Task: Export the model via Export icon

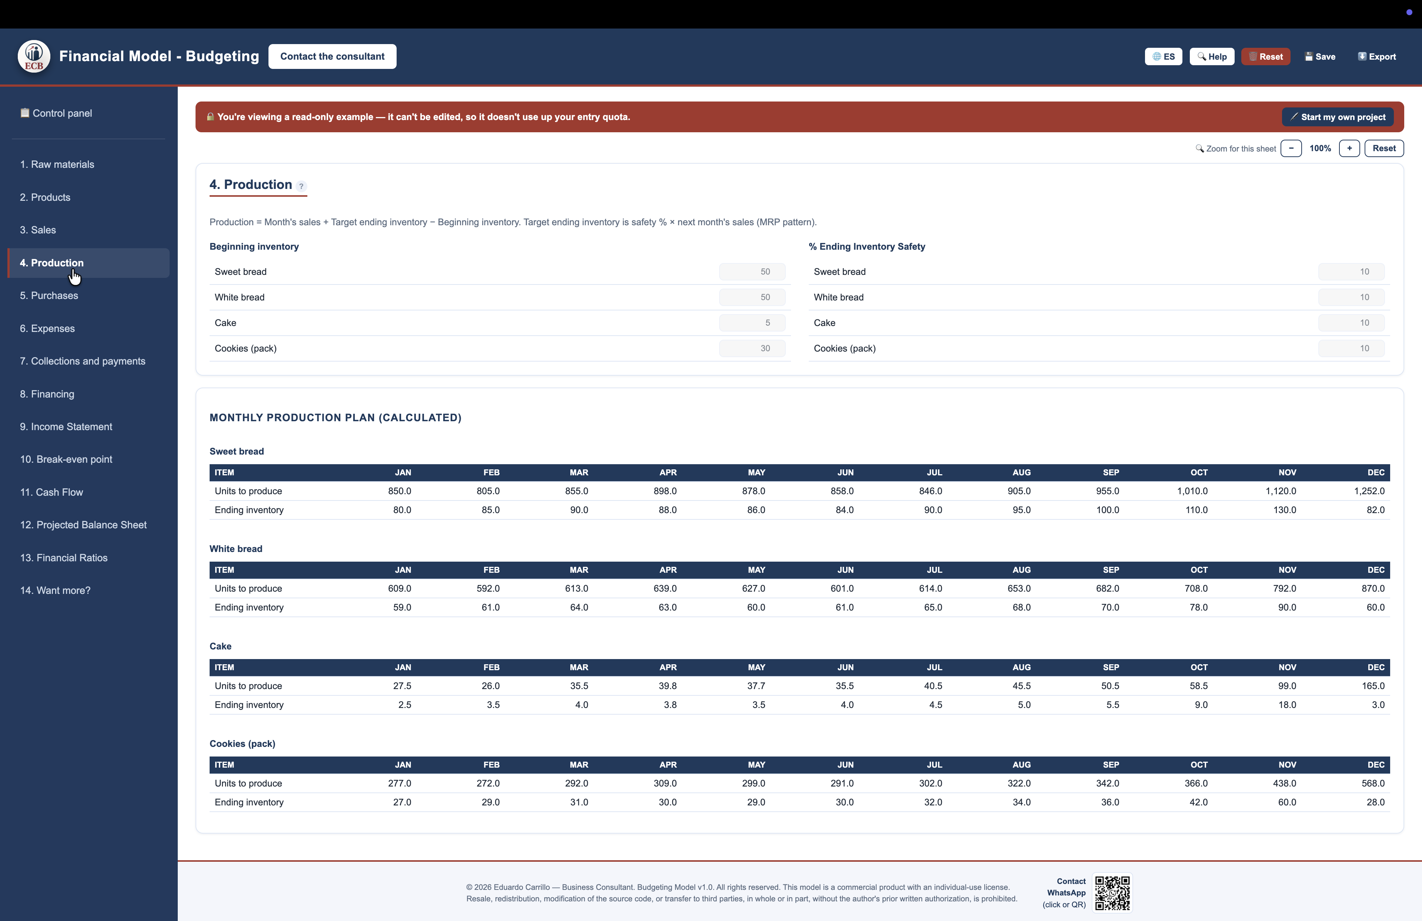Action: 1376,57
